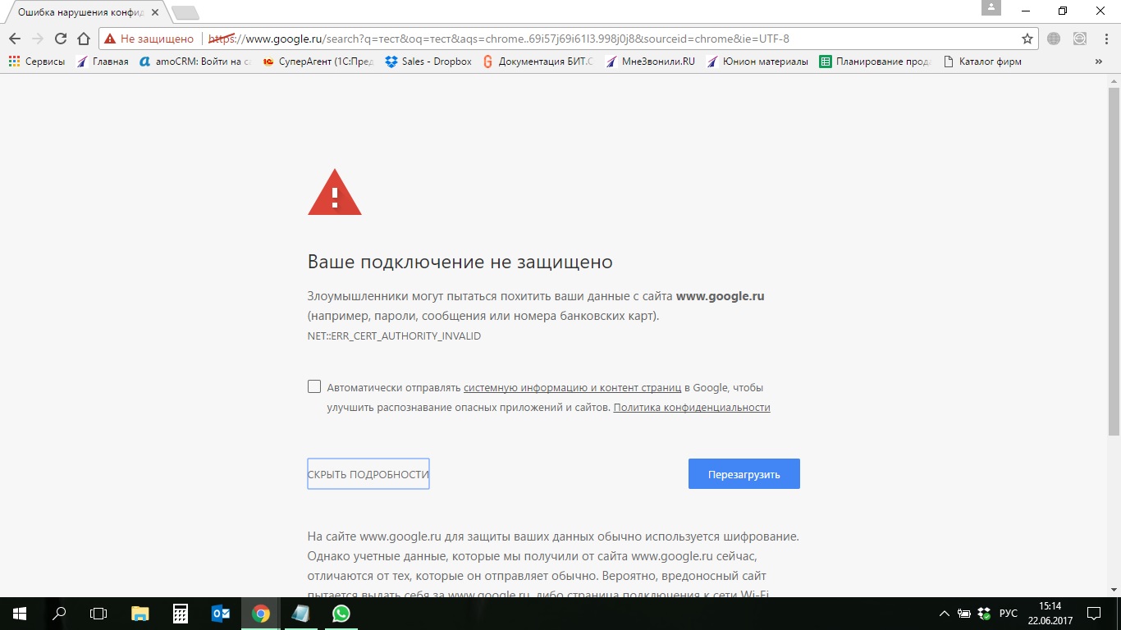Follow the 'системную информацию и контент страниц' link

[x=573, y=387]
